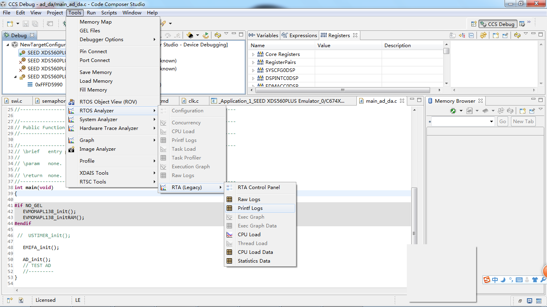Viewport: 547px width, 307px height.
Task: Click the Go button in Memory Browser
Action: click(503, 122)
